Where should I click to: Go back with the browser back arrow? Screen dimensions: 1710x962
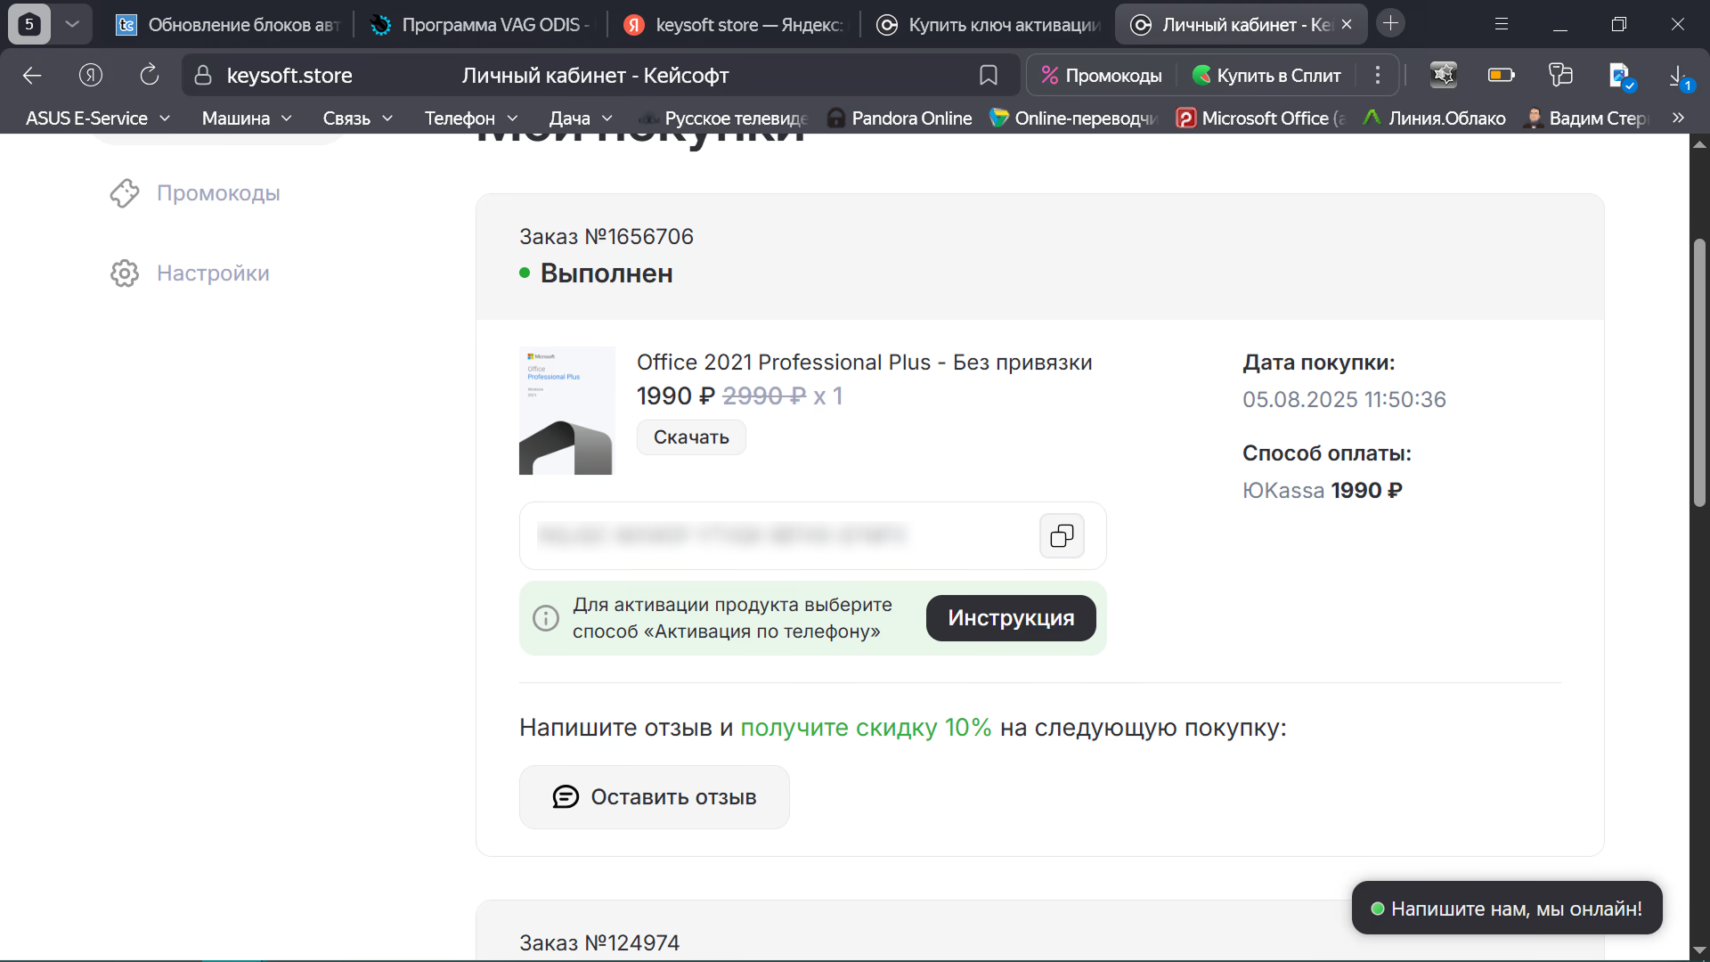tap(32, 76)
